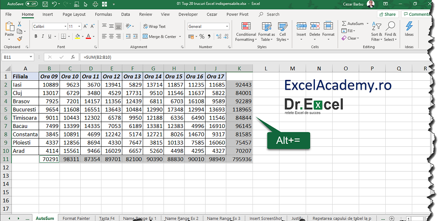
Task: Open the fill color dropdown arrow
Action: point(83,36)
